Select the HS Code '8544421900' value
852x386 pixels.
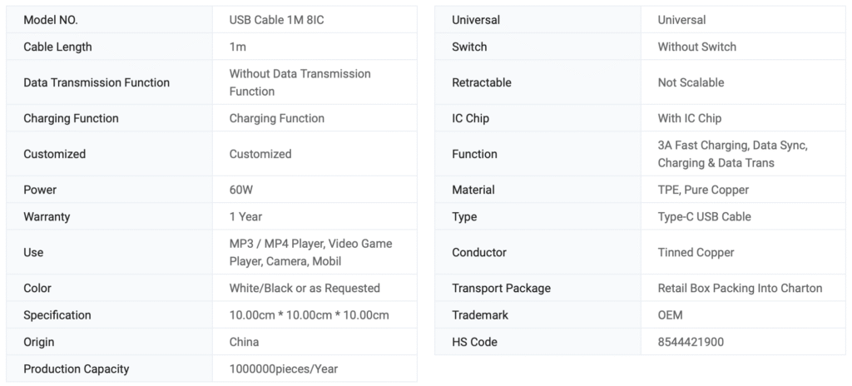click(x=691, y=342)
